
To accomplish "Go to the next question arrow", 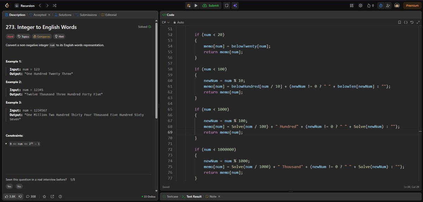I will click(47, 6).
